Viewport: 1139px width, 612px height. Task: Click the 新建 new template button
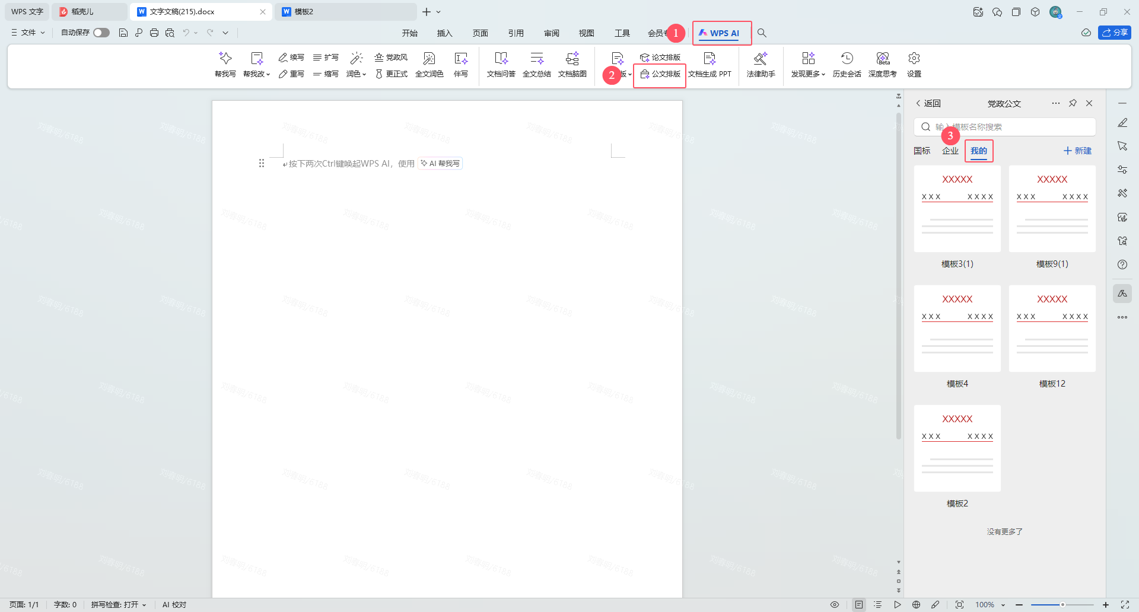1077,151
